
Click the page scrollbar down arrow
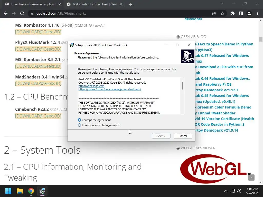coord(261,182)
